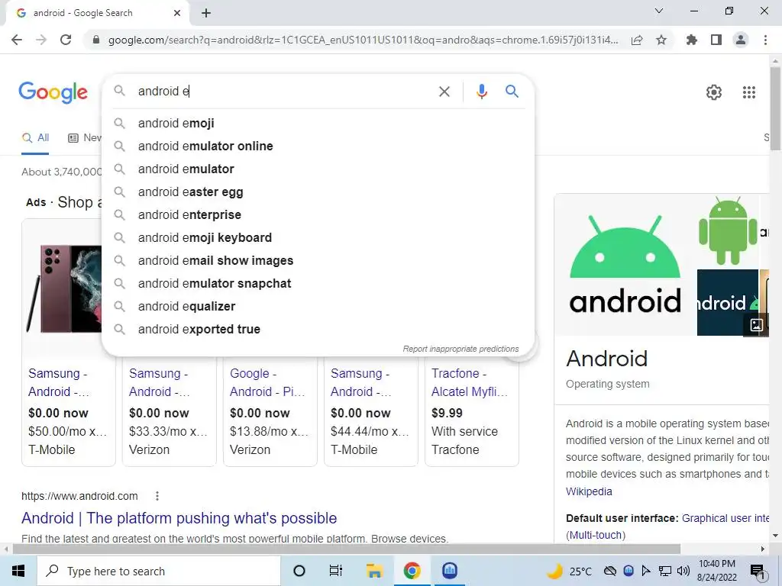The width and height of the screenshot is (782, 586).
Task: Select suggestion 'android email show images'
Action: (x=318, y=261)
